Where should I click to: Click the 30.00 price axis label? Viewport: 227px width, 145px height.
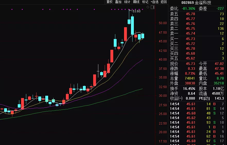click(163, 96)
